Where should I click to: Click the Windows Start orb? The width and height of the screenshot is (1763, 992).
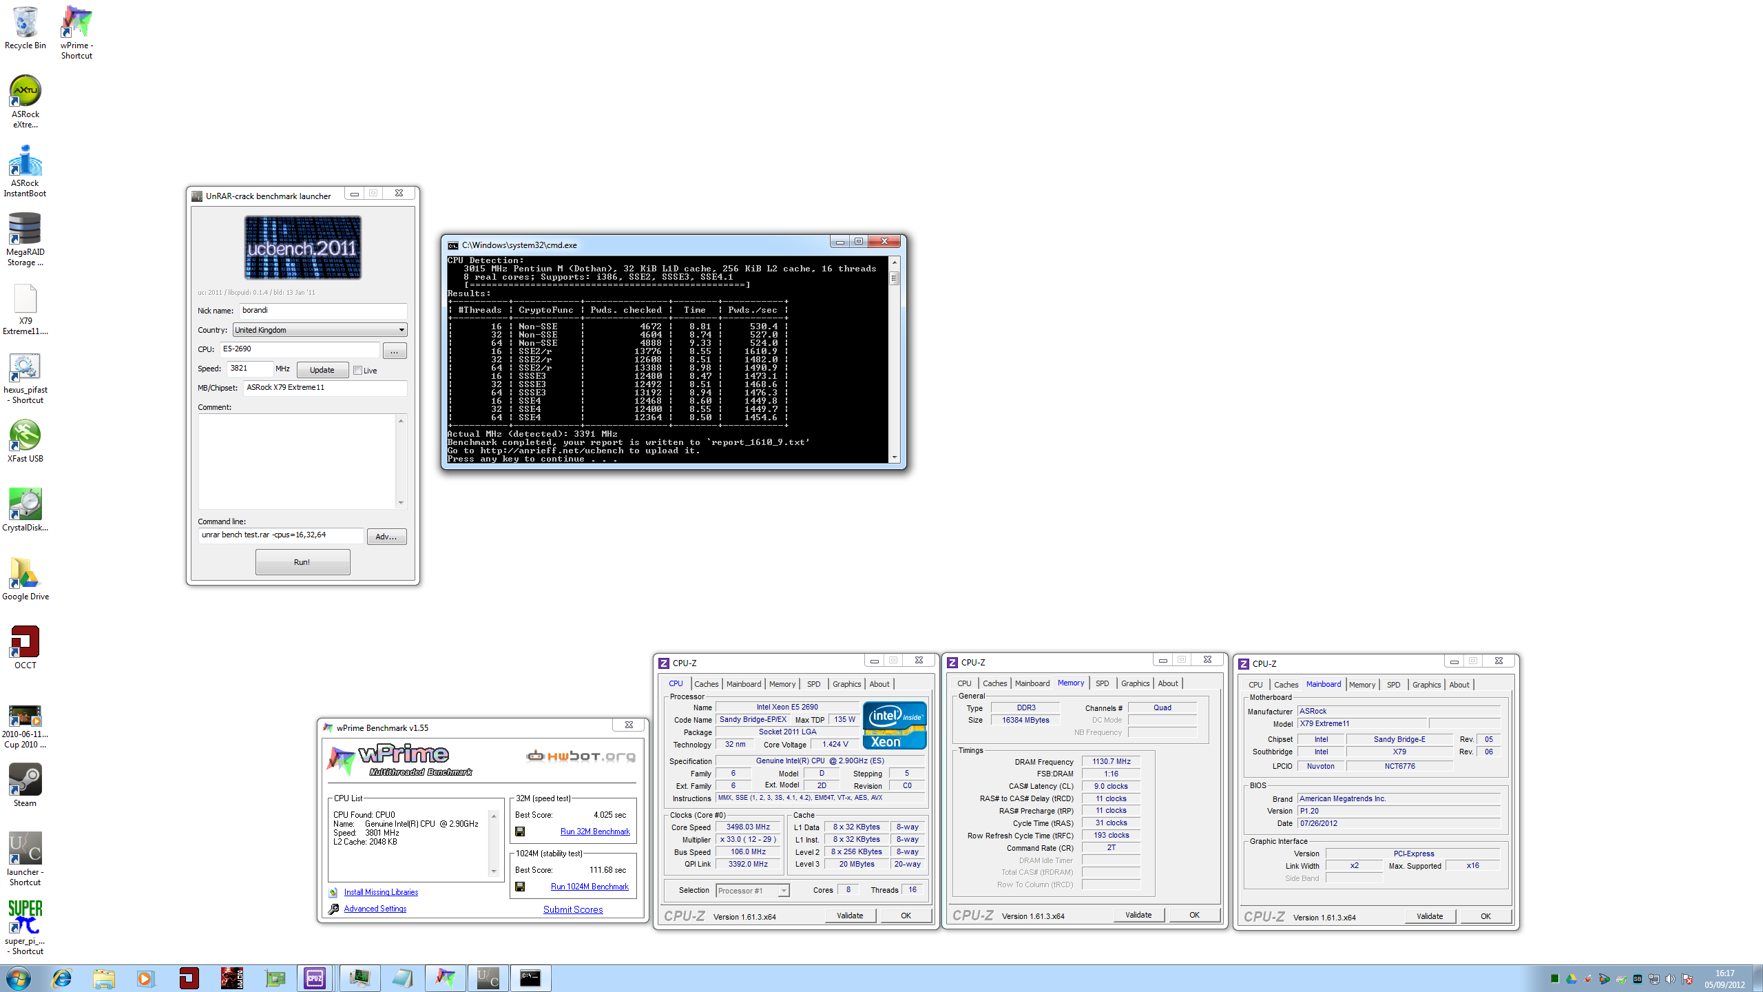tap(19, 978)
